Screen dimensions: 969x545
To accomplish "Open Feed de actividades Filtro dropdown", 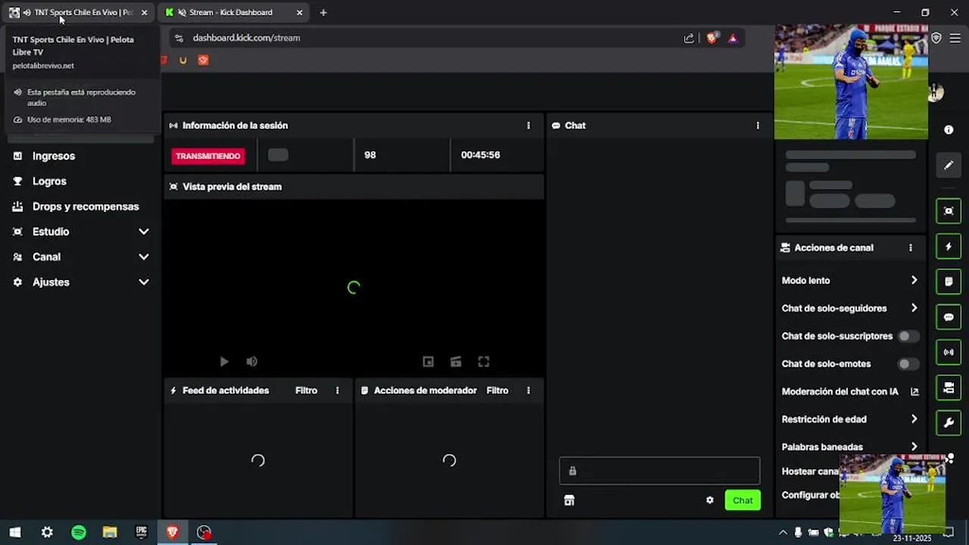I will [x=306, y=391].
